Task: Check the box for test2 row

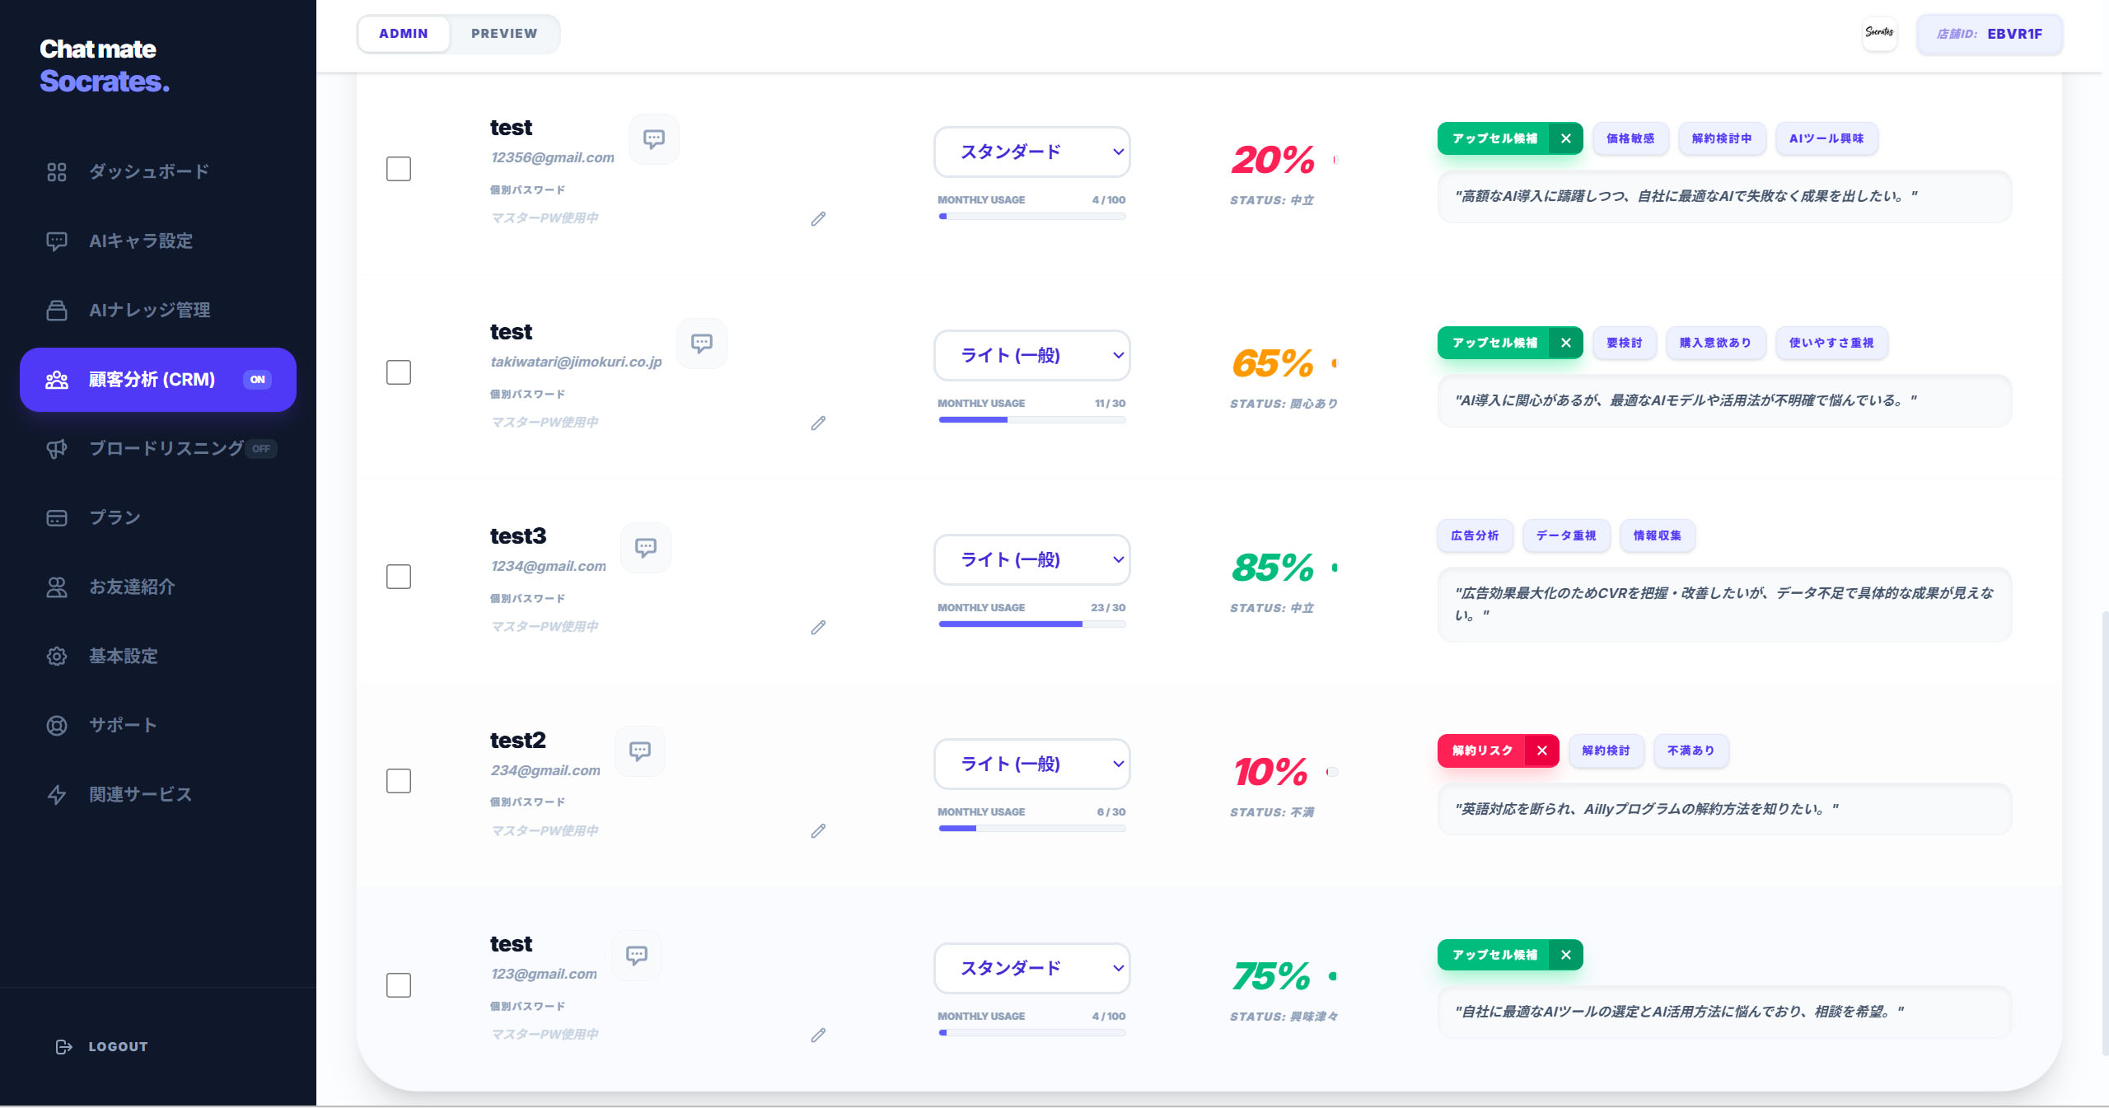Action: (399, 781)
